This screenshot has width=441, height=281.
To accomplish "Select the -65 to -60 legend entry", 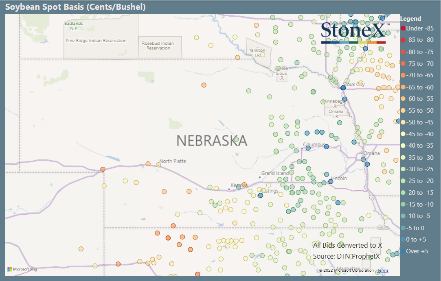I will 417,87.
